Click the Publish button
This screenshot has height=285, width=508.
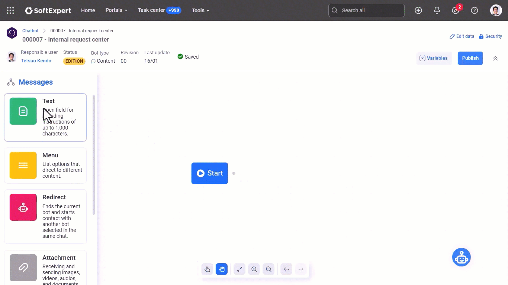pos(470,58)
